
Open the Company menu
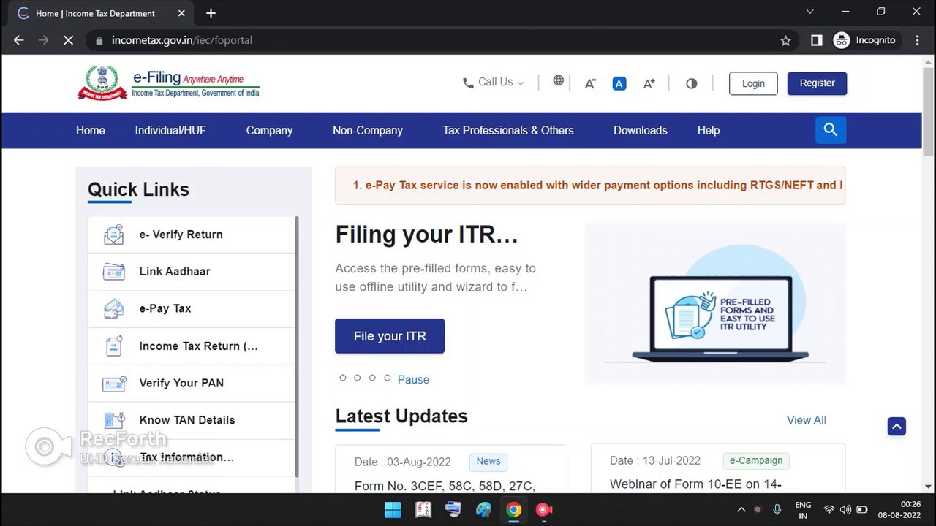[269, 130]
